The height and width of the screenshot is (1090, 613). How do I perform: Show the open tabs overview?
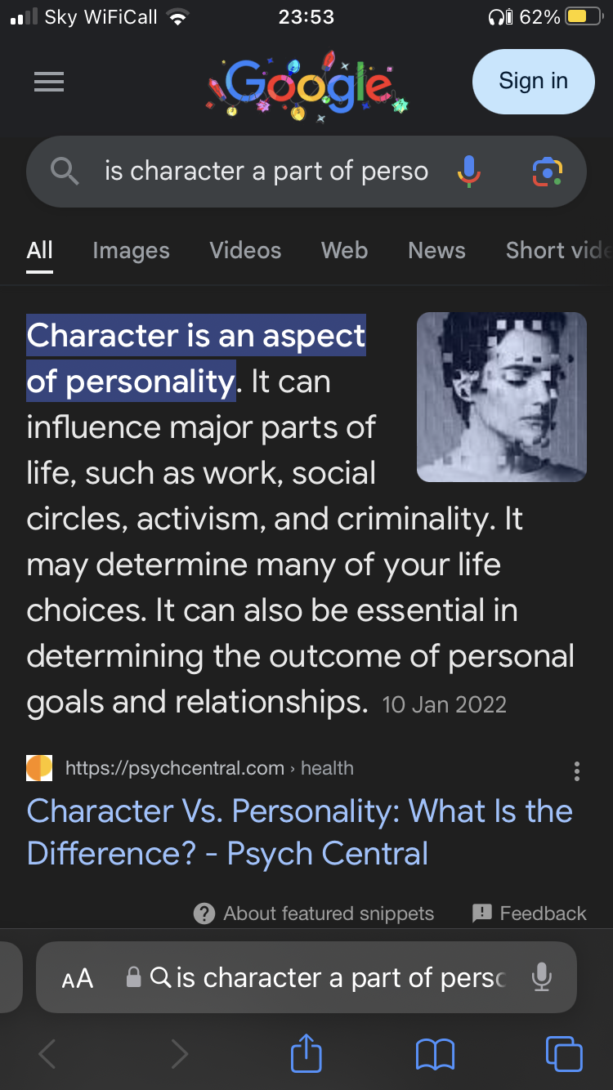click(563, 1053)
